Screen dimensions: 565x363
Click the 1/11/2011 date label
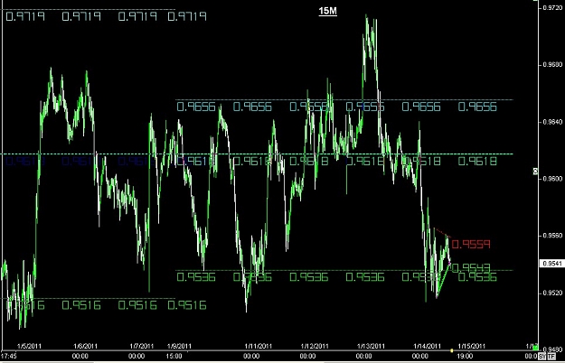click(258, 346)
